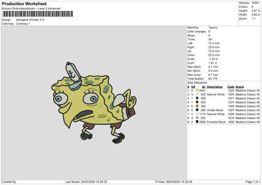Click the 'Amber Black' description

215,110
